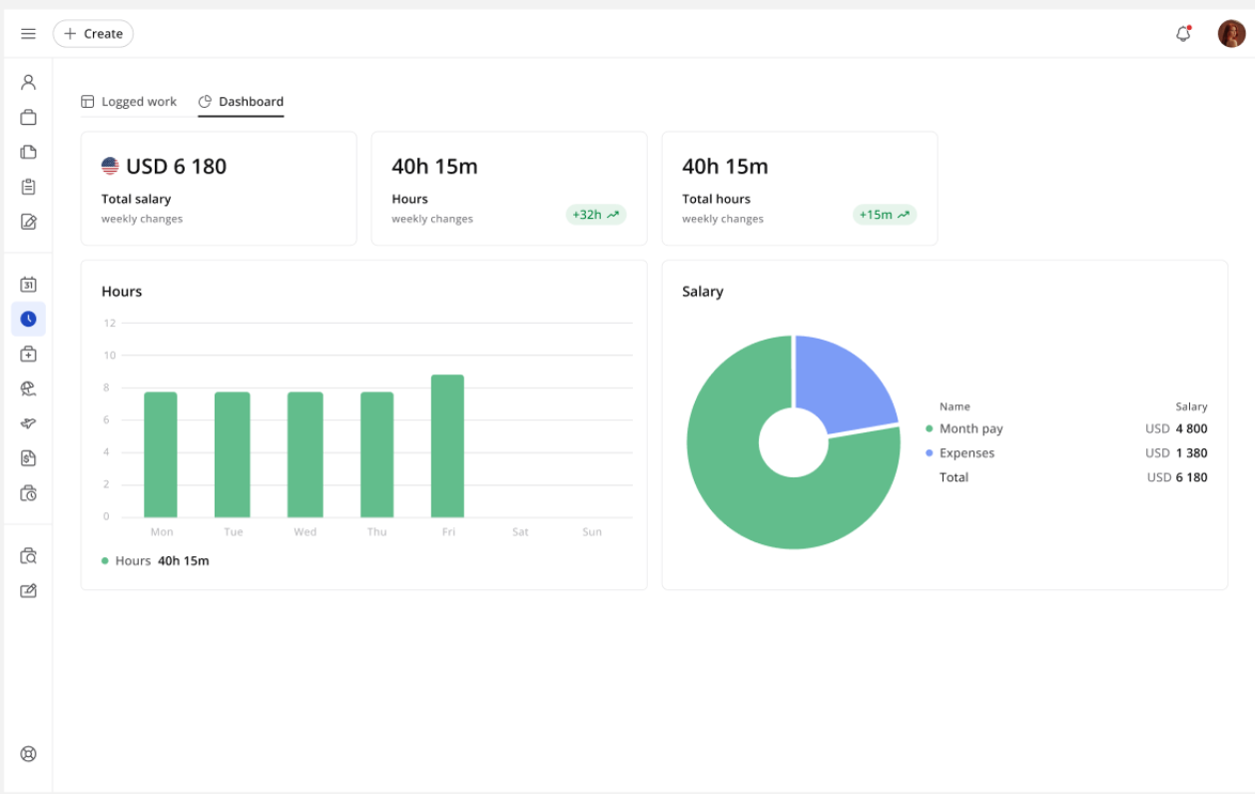Click the notification bell icon

1183,34
